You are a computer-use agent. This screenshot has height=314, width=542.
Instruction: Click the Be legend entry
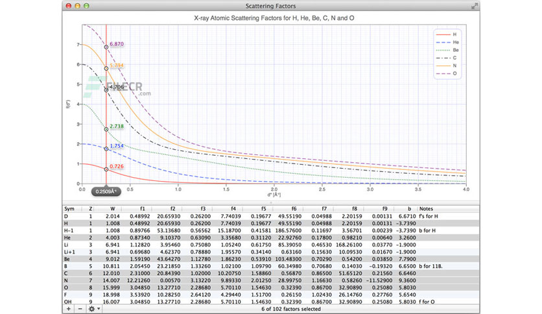pyautogui.click(x=447, y=50)
